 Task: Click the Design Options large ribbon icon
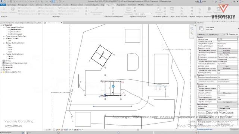(x=128, y=9)
